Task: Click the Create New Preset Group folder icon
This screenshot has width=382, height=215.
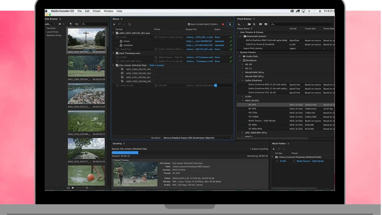Action: pyautogui.click(x=249, y=24)
